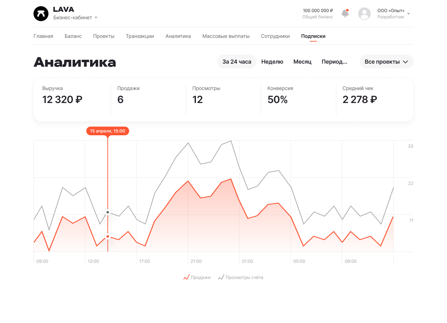Open notifications via the bell icon
The height and width of the screenshot is (323, 447).
[345, 13]
